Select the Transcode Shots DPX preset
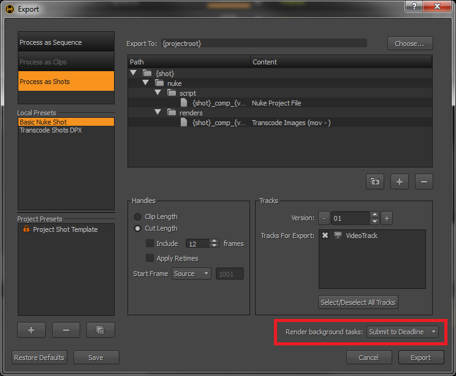 click(x=50, y=131)
